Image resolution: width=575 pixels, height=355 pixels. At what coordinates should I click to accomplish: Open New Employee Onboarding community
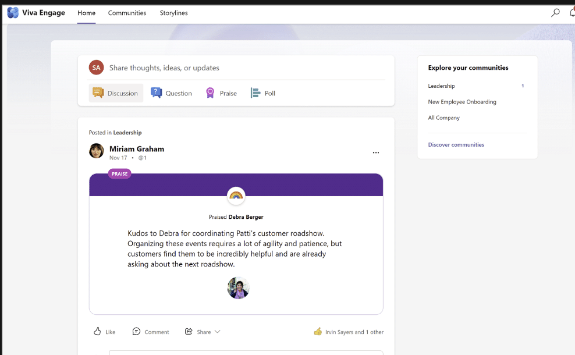(x=462, y=102)
